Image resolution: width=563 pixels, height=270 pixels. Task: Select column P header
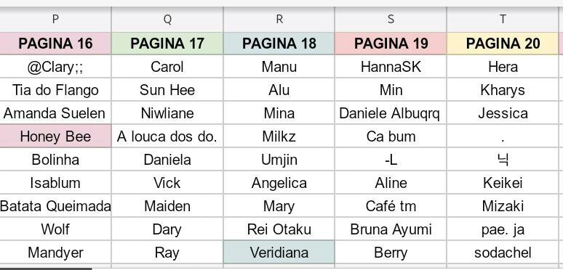(55, 19)
